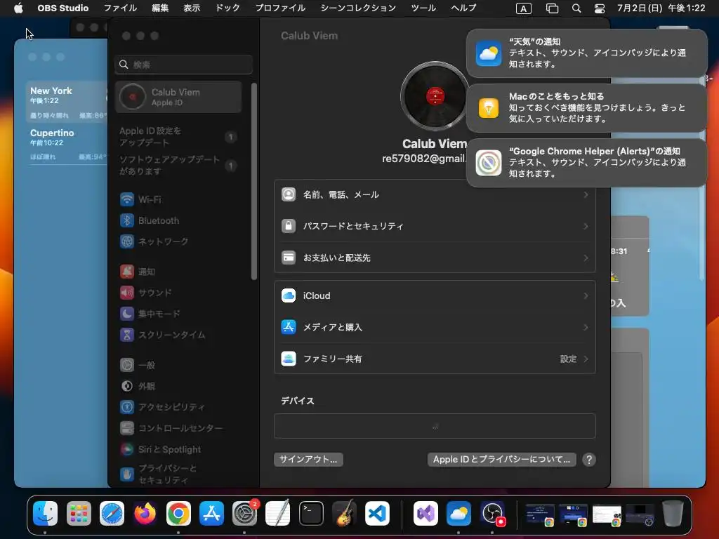Screen dimensions: 719x539
Task: Click Finder icon in the Dock
Action: click(46, 513)
